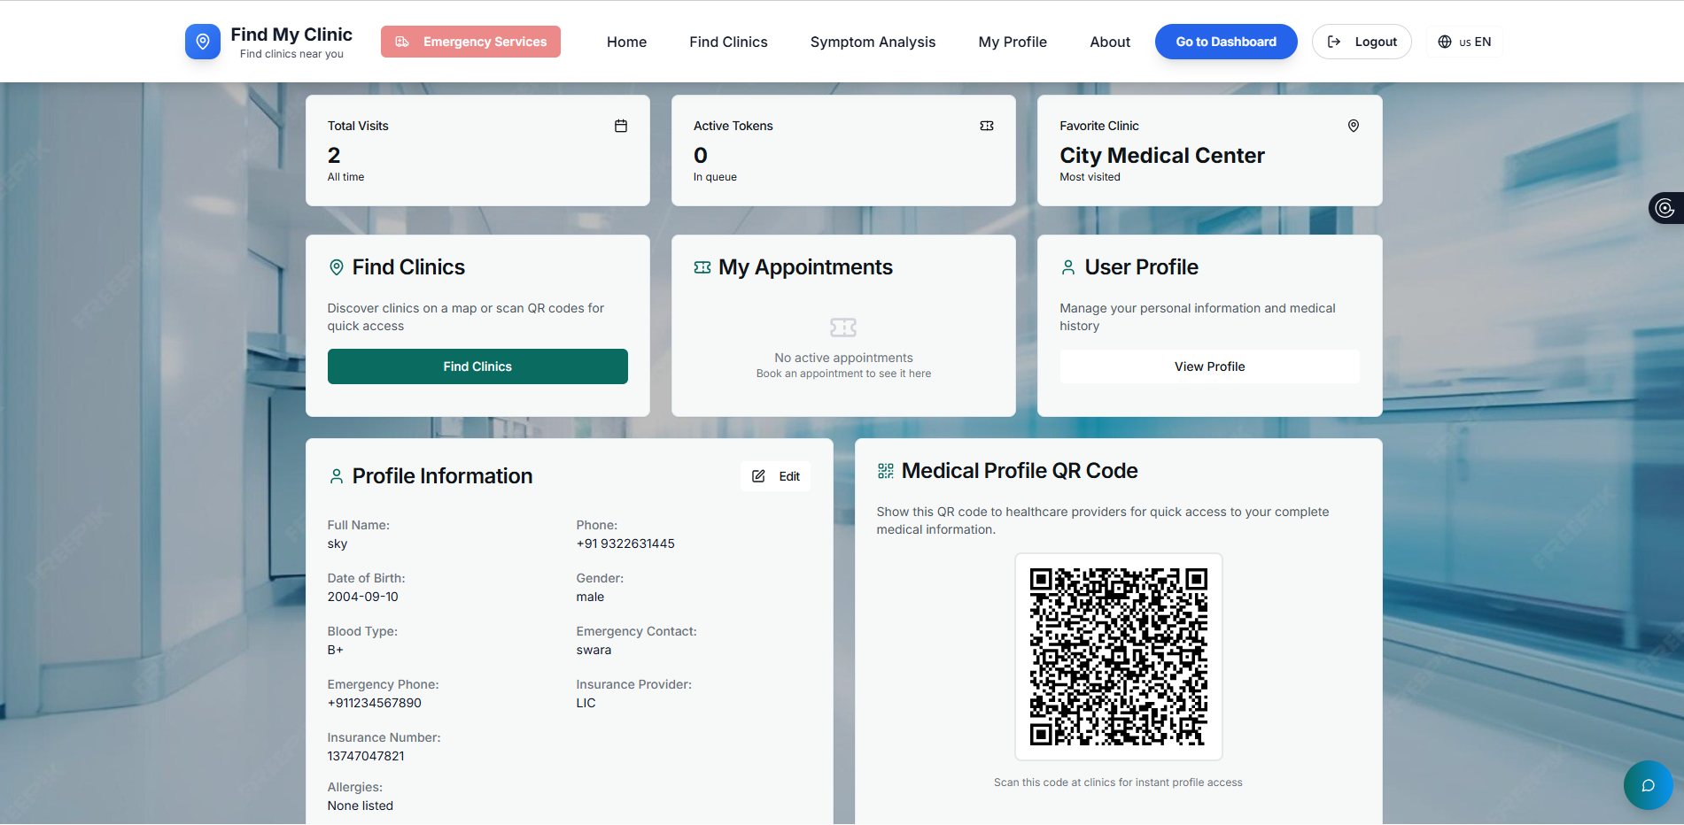1684x825 pixels.
Task: Click the insurance number 13747047821
Action: (x=366, y=756)
